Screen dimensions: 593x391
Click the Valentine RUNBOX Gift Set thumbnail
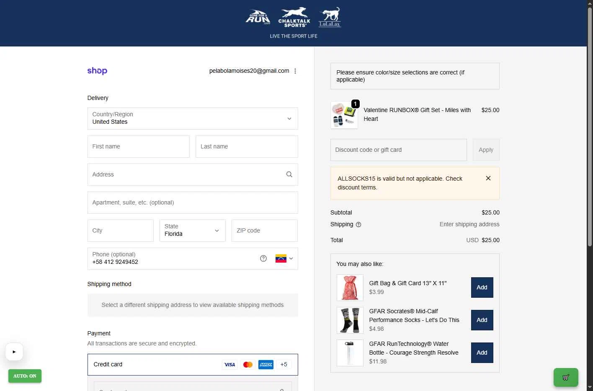pos(344,115)
